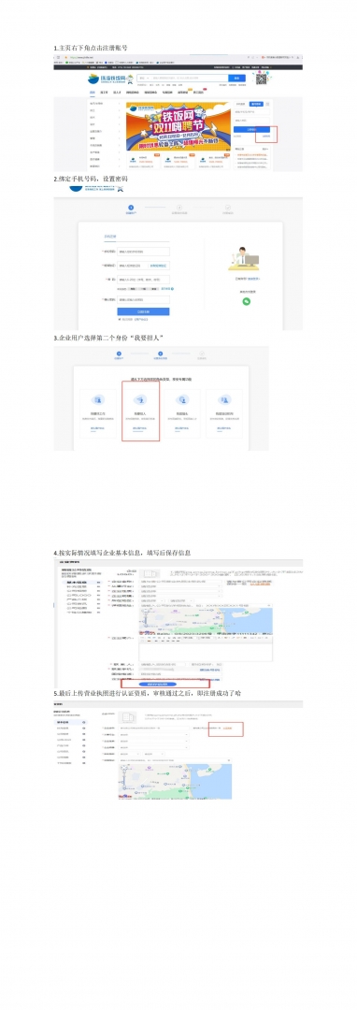Open the search category dropdown in the header
This screenshot has height=1010, width=357.
click(141, 78)
